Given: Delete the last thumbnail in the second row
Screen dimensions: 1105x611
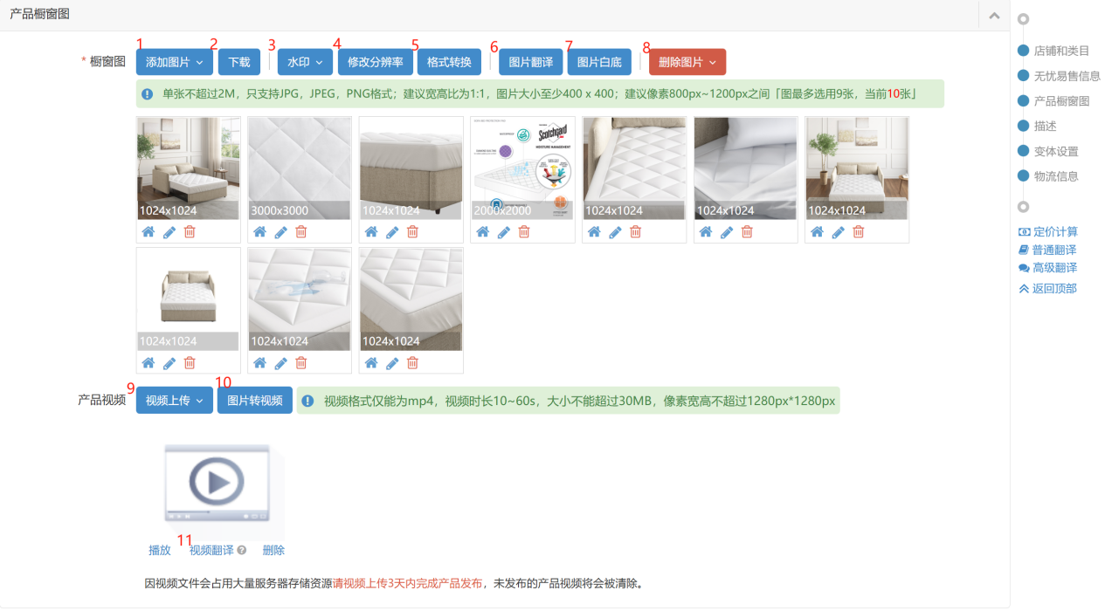Looking at the screenshot, I should point(412,363).
